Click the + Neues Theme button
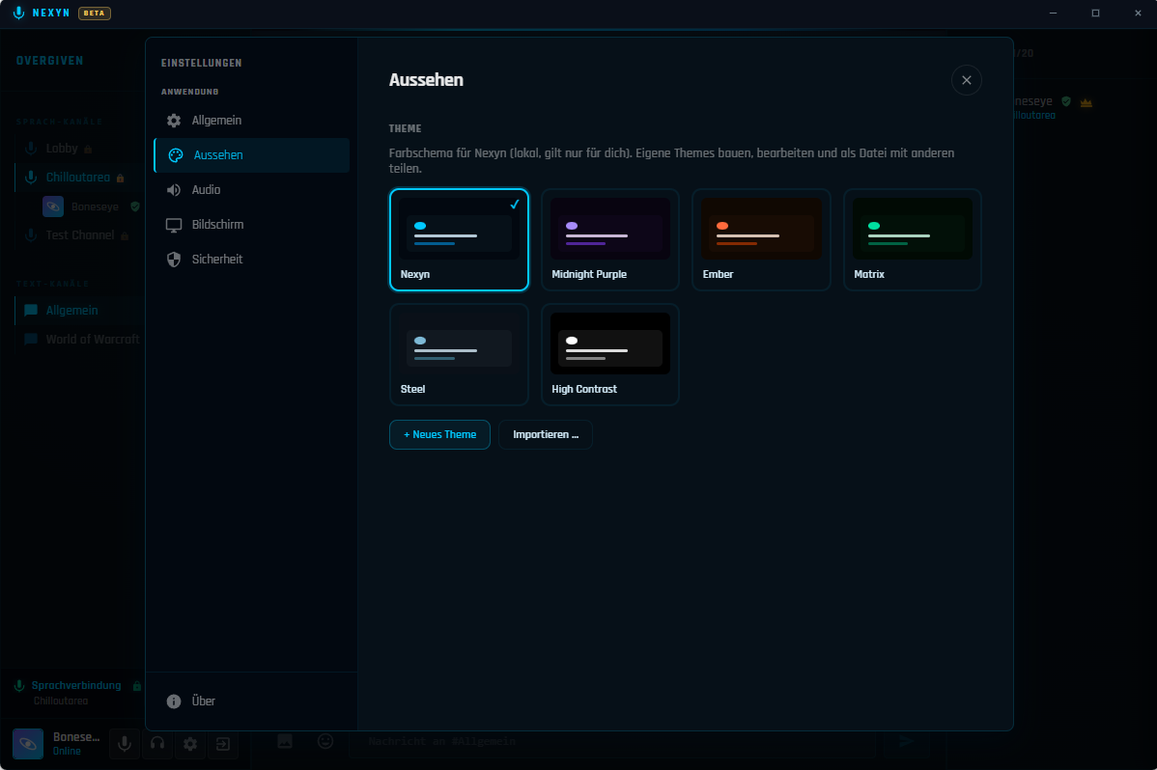The image size is (1157, 770). tap(439, 434)
